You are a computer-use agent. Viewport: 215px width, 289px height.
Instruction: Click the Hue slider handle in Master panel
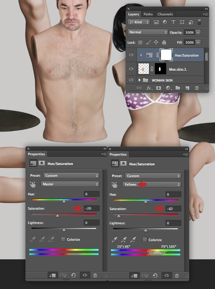[x=64, y=201]
